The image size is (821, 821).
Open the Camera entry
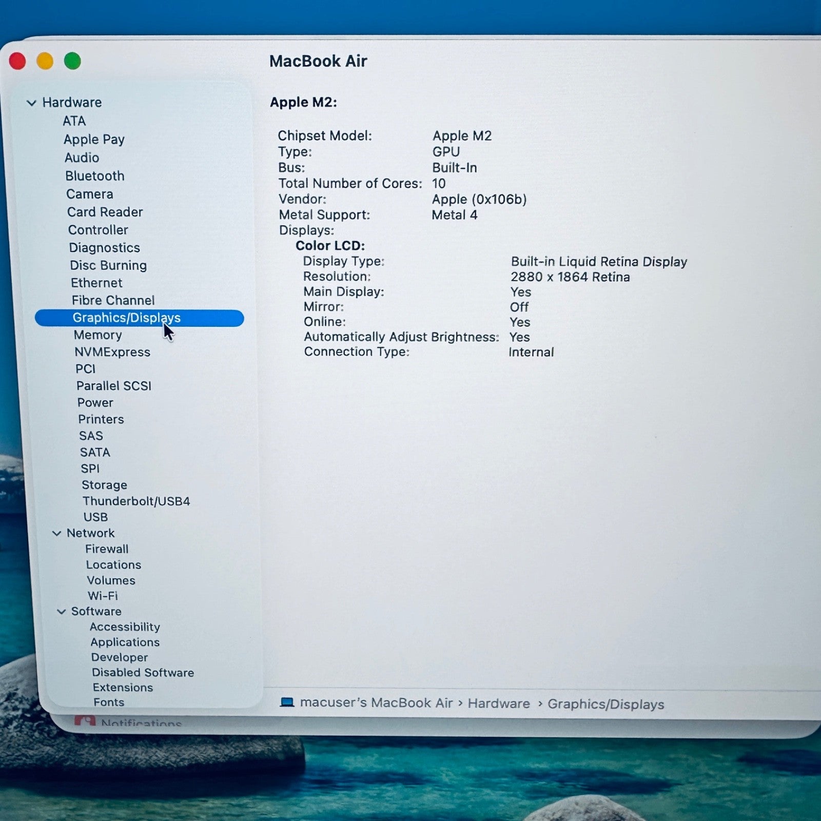pos(90,194)
